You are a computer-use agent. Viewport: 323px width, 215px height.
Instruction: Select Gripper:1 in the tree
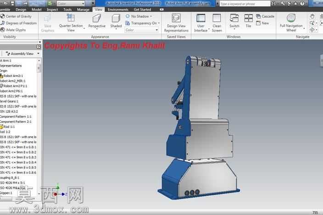pos(6,193)
